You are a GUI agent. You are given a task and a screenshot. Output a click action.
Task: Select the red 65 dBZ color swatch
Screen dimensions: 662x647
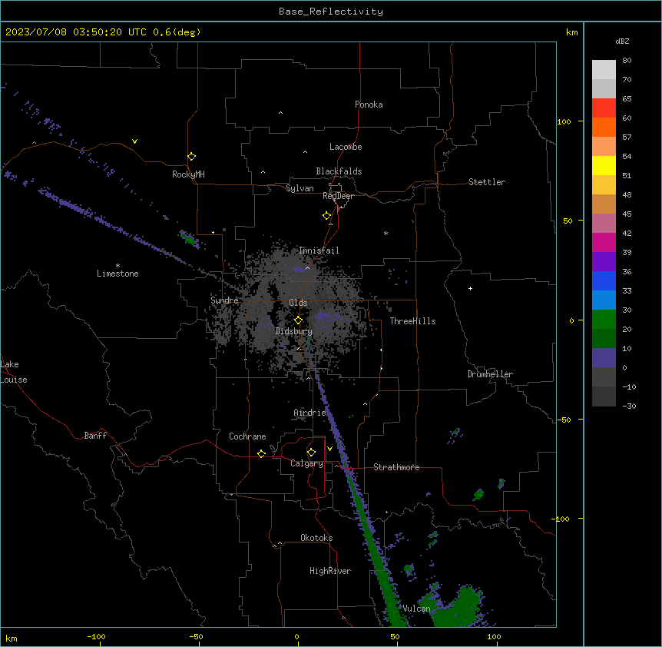(x=604, y=108)
